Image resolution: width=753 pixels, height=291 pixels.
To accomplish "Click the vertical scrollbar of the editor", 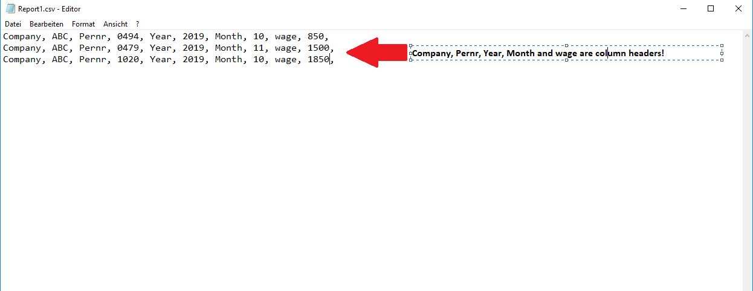I will click(x=747, y=161).
